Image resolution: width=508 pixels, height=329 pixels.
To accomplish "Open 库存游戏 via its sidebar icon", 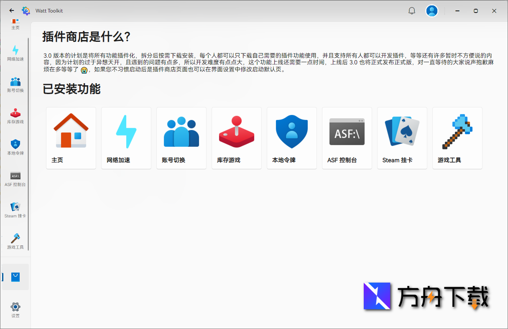I will pos(15,114).
